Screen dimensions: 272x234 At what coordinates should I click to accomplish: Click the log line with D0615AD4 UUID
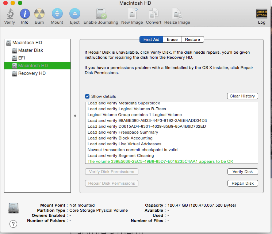(x=147, y=126)
